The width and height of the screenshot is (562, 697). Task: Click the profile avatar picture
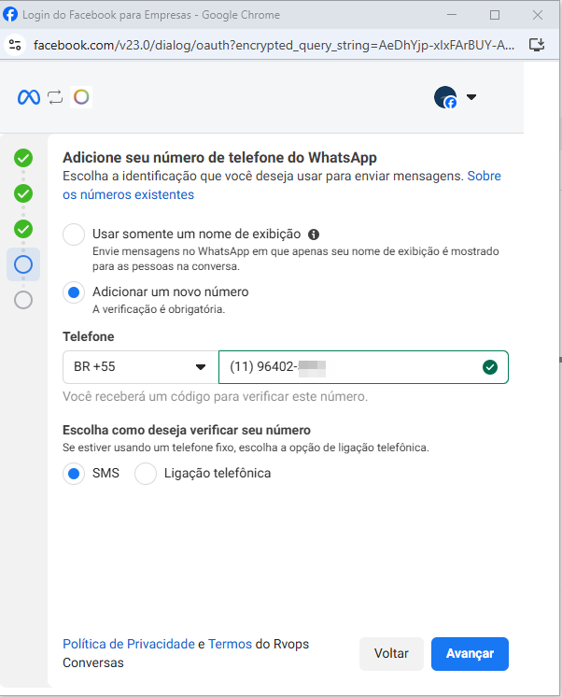(x=445, y=97)
